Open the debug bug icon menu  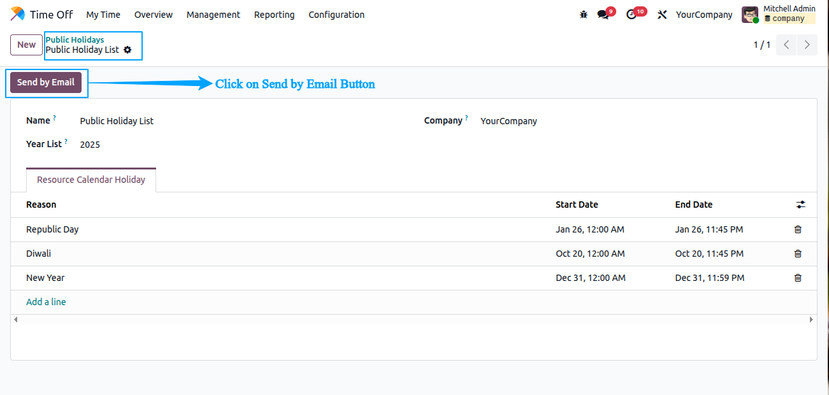(x=584, y=14)
